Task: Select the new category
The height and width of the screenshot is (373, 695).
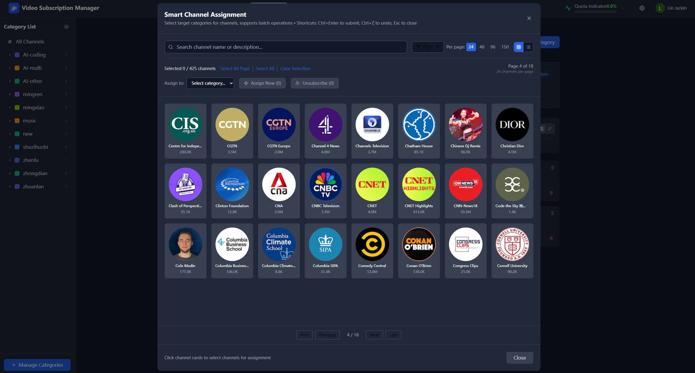Action: click(38, 134)
